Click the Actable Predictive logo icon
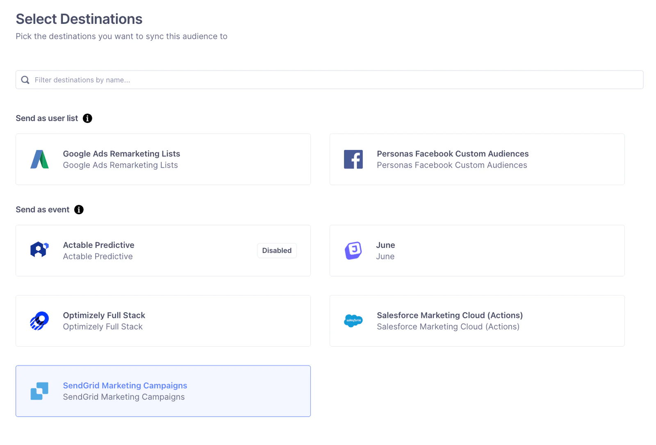The image size is (656, 445). 40,250
